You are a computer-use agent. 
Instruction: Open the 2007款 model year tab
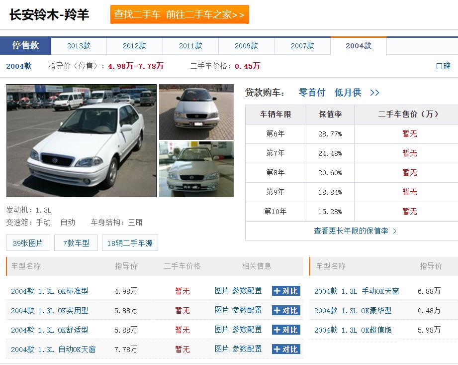click(x=302, y=45)
